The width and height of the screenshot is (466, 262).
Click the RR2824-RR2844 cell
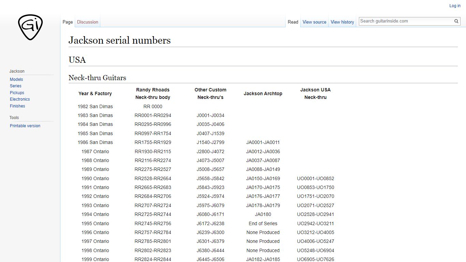tap(153, 259)
